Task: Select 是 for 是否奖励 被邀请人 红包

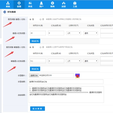Action: tap(30, 47)
